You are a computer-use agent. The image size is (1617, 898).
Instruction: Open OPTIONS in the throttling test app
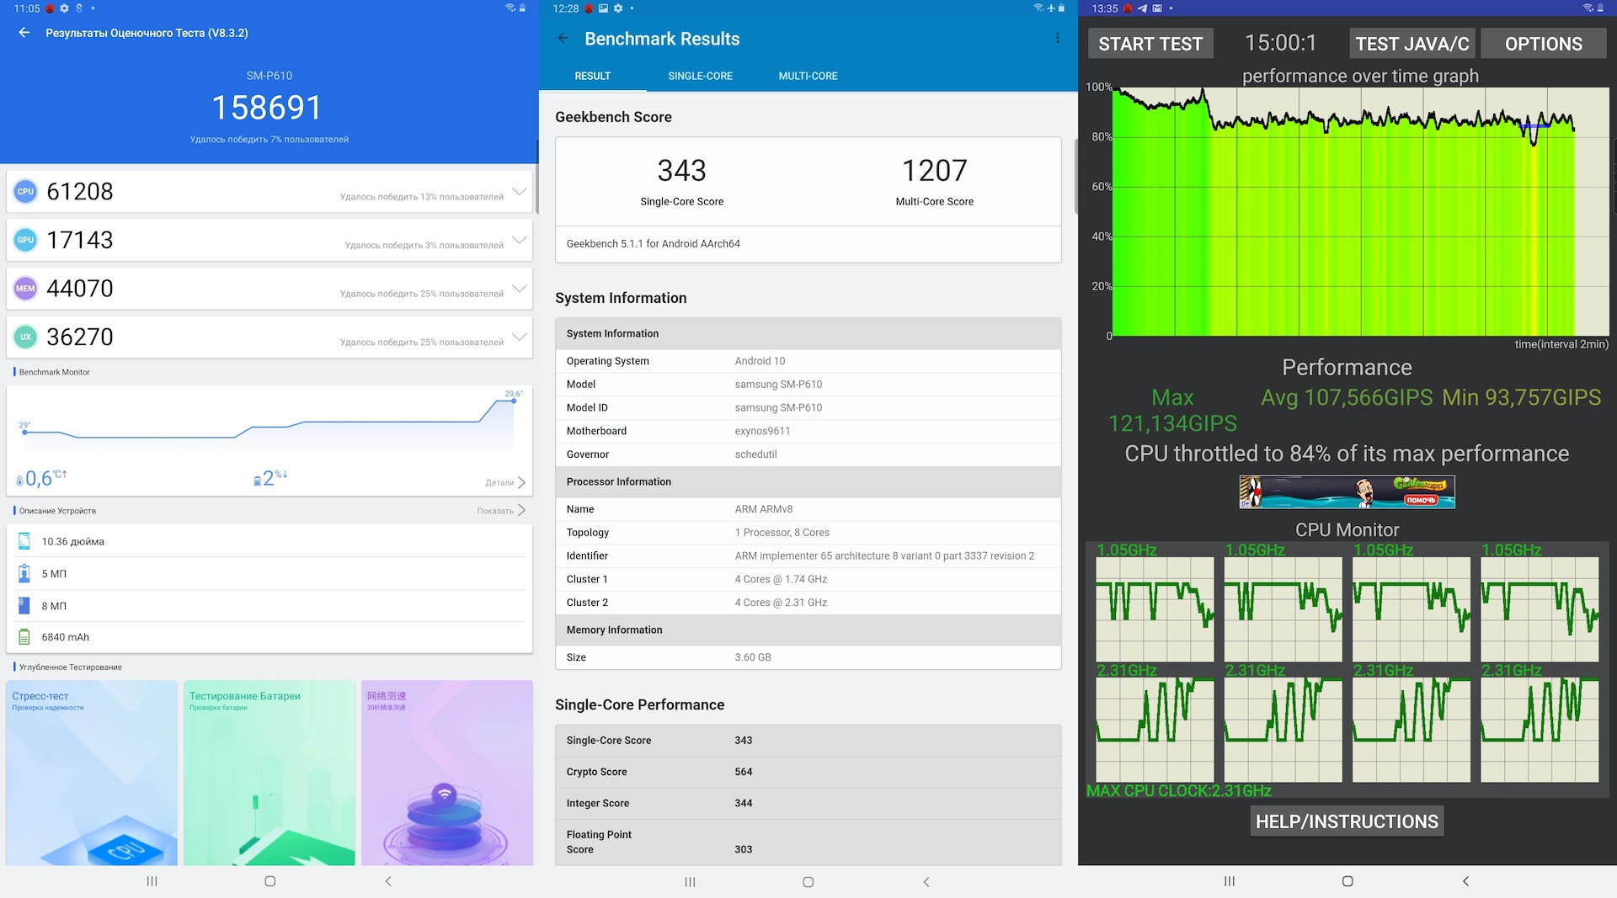click(x=1543, y=44)
